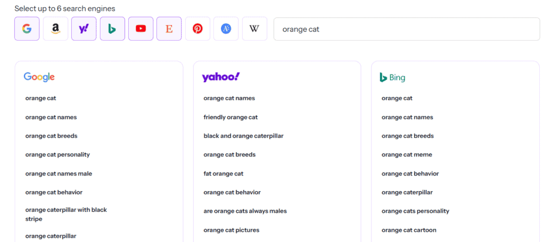
Task: Enable the App Store search engine icon
Action: click(226, 29)
